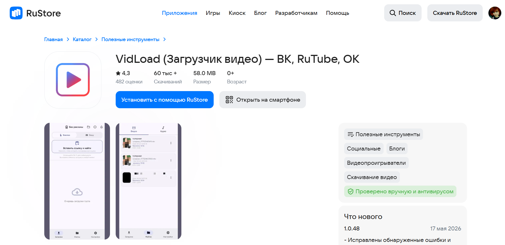Click the Размер label

click(x=202, y=82)
